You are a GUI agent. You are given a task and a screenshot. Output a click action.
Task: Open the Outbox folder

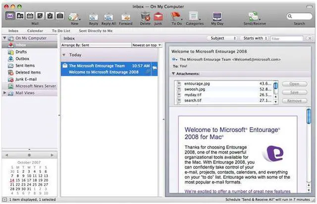click(x=30, y=58)
